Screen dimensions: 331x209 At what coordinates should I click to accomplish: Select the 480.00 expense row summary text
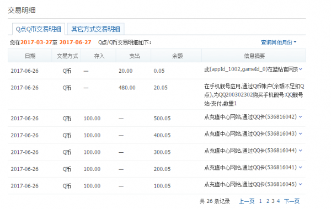(x=254, y=95)
